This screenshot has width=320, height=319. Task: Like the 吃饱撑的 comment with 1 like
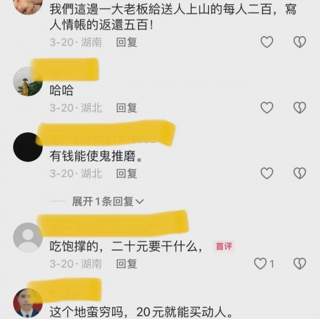click(260, 264)
